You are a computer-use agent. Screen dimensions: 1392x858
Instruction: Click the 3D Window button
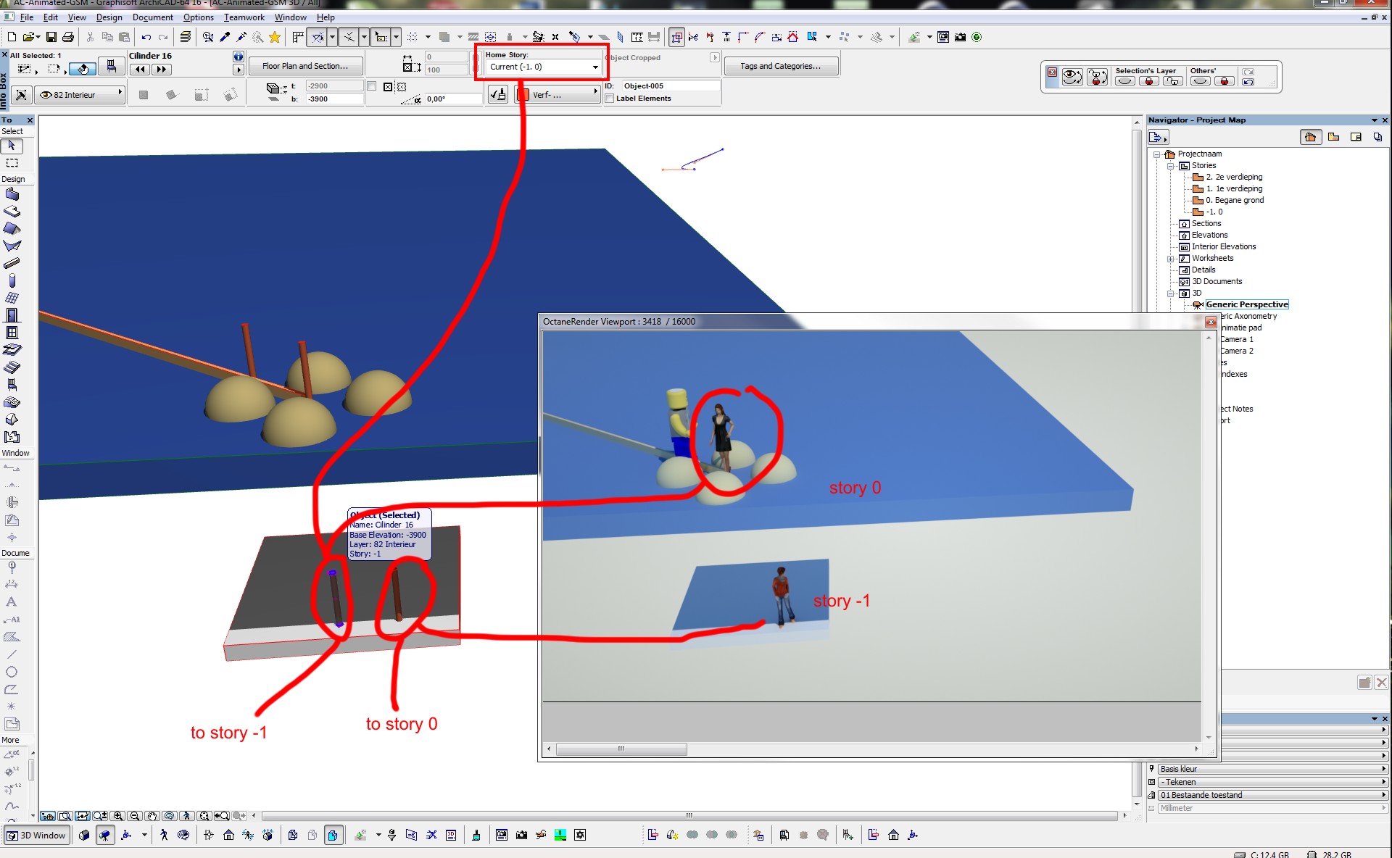[x=37, y=835]
